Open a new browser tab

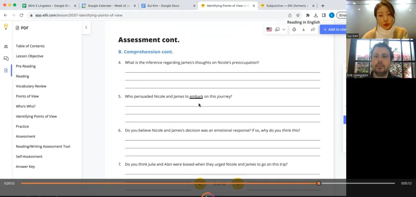click(323, 6)
